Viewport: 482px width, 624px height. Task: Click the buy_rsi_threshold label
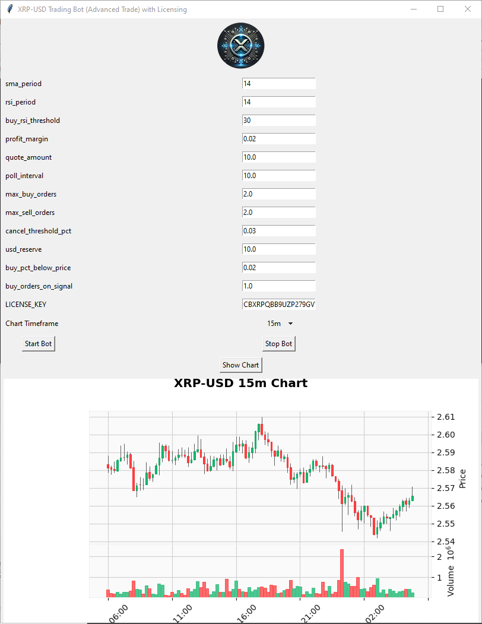click(33, 120)
